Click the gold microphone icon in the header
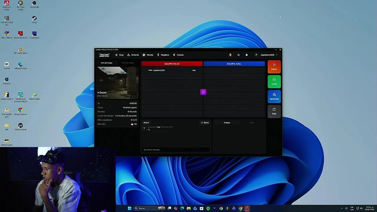This screenshot has width=377, height=212. [230, 55]
